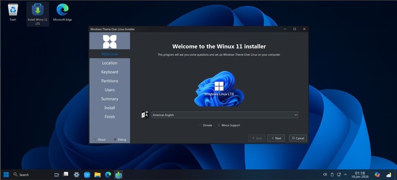Click the volume speaker tray icon

(325, 175)
